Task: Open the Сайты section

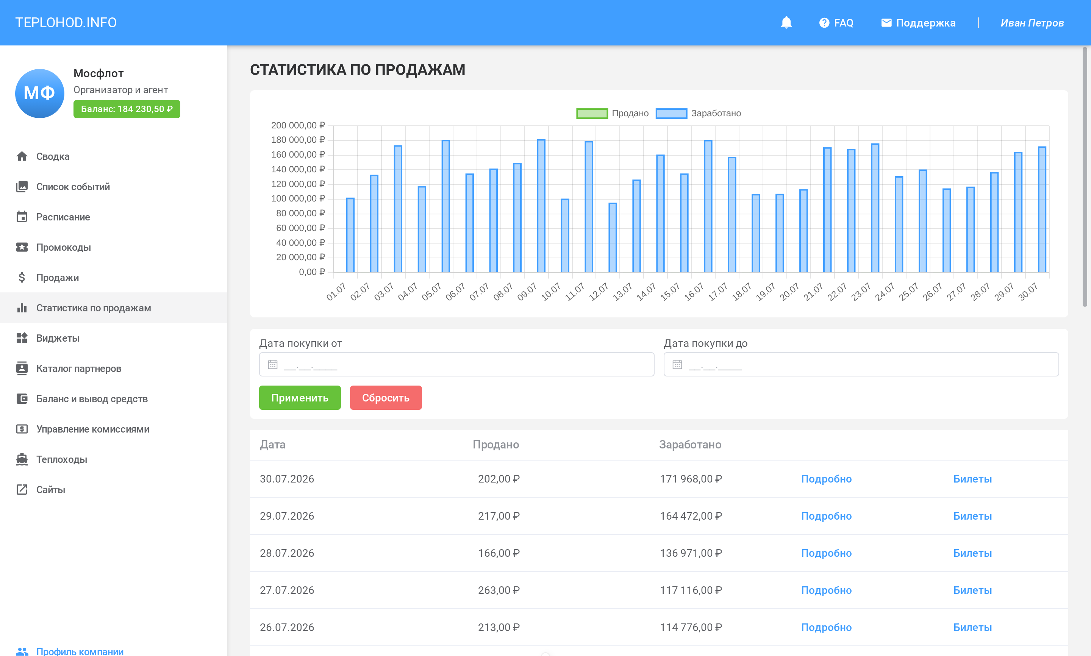Action: coord(114,489)
